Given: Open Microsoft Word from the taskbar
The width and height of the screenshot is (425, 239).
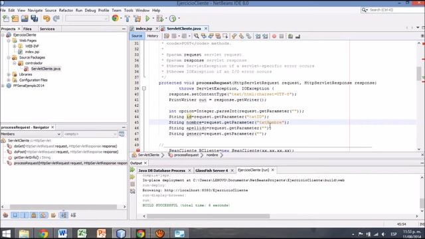Looking at the screenshot, I should pos(62,233).
